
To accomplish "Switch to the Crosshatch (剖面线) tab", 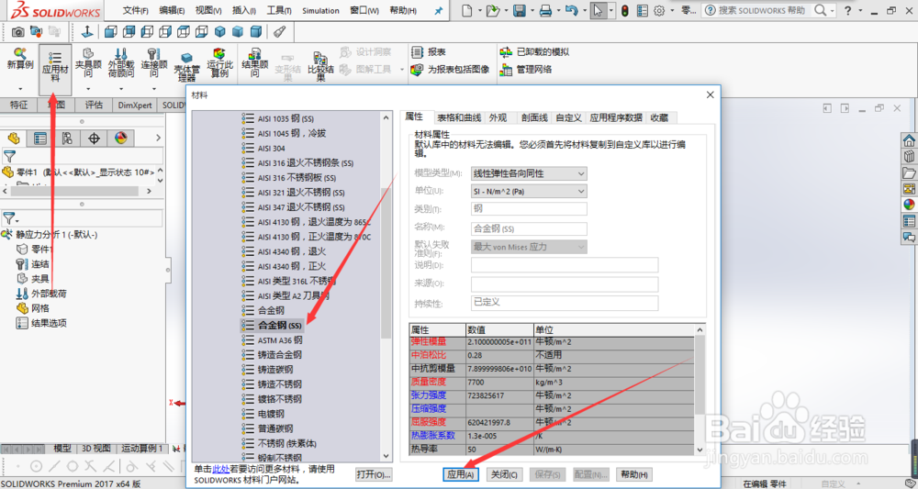I will [x=534, y=117].
